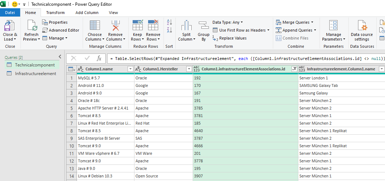Click Replace Values button
This screenshot has height=181, width=385.
pos(230,38)
